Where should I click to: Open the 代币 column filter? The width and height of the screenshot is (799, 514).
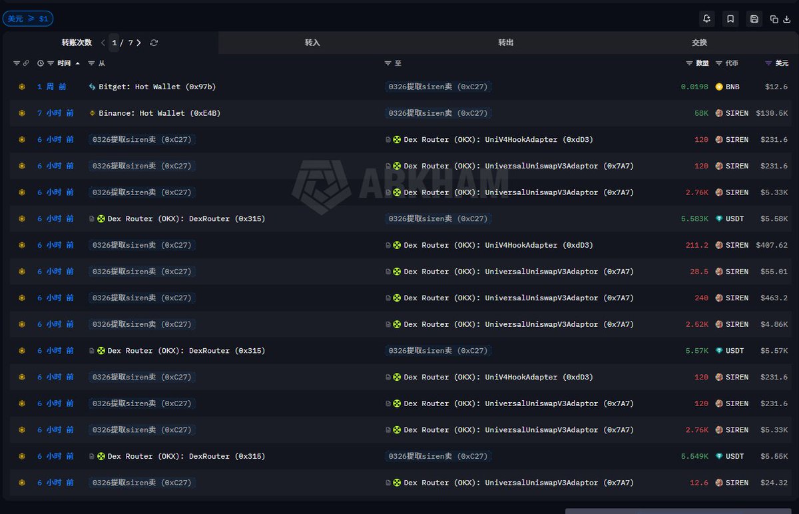pyautogui.click(x=719, y=63)
